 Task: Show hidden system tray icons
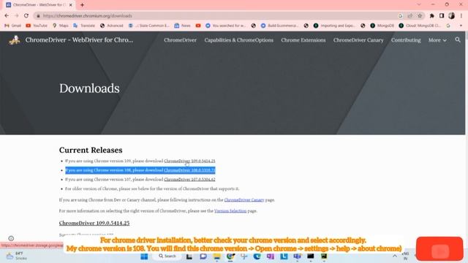(x=395, y=256)
